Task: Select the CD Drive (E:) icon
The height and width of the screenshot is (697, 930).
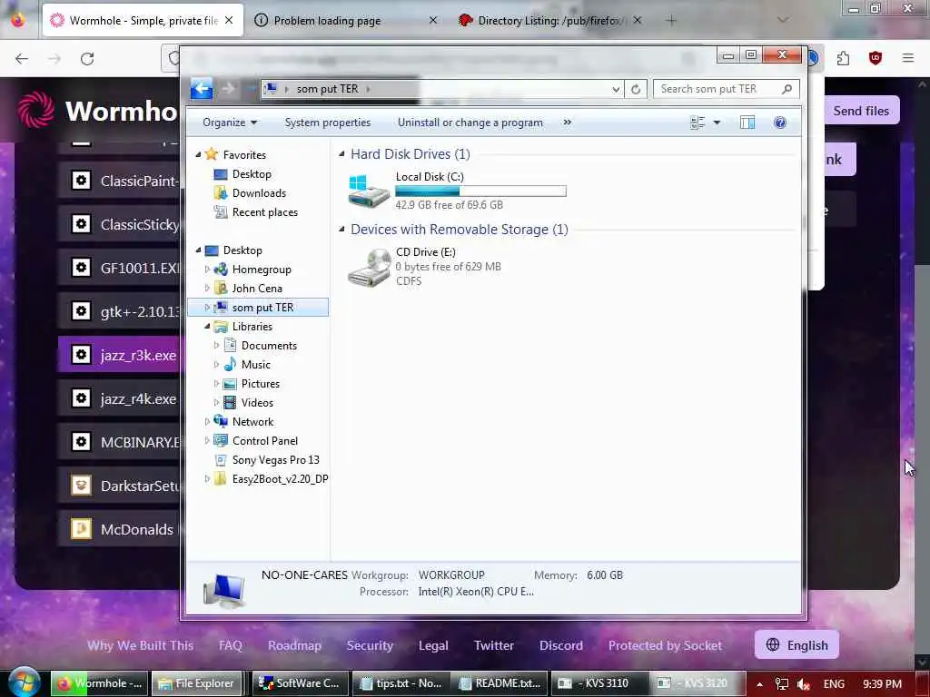Action: pos(369,268)
